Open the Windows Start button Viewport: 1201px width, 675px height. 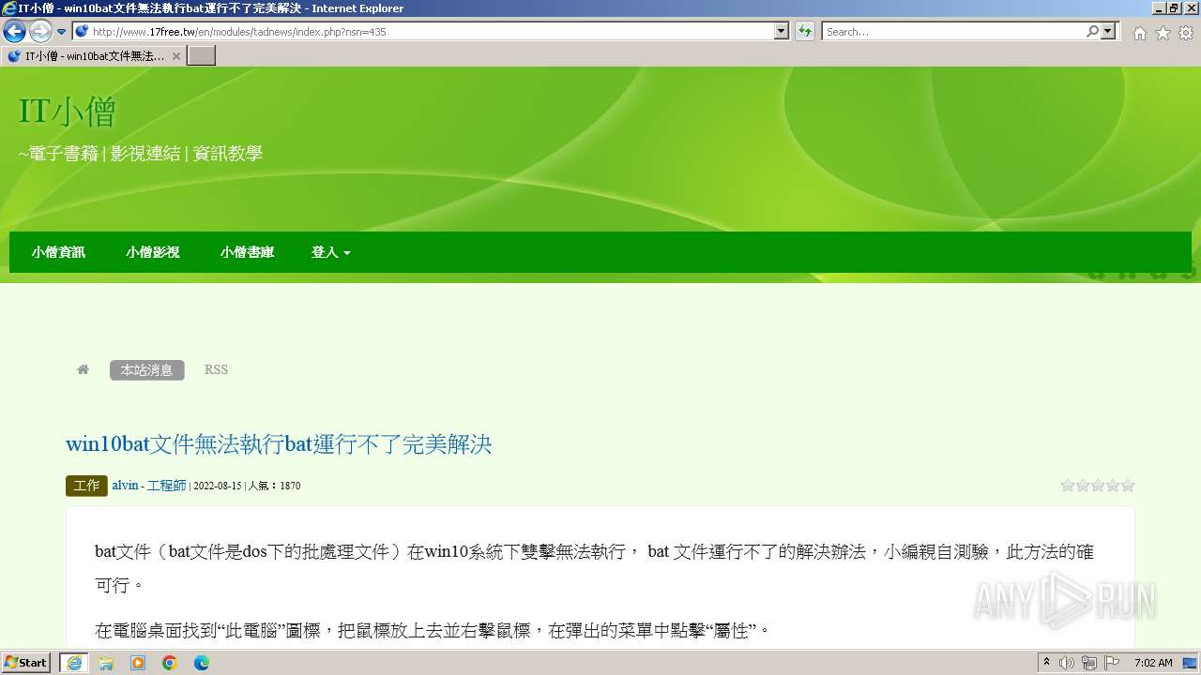pyautogui.click(x=26, y=663)
